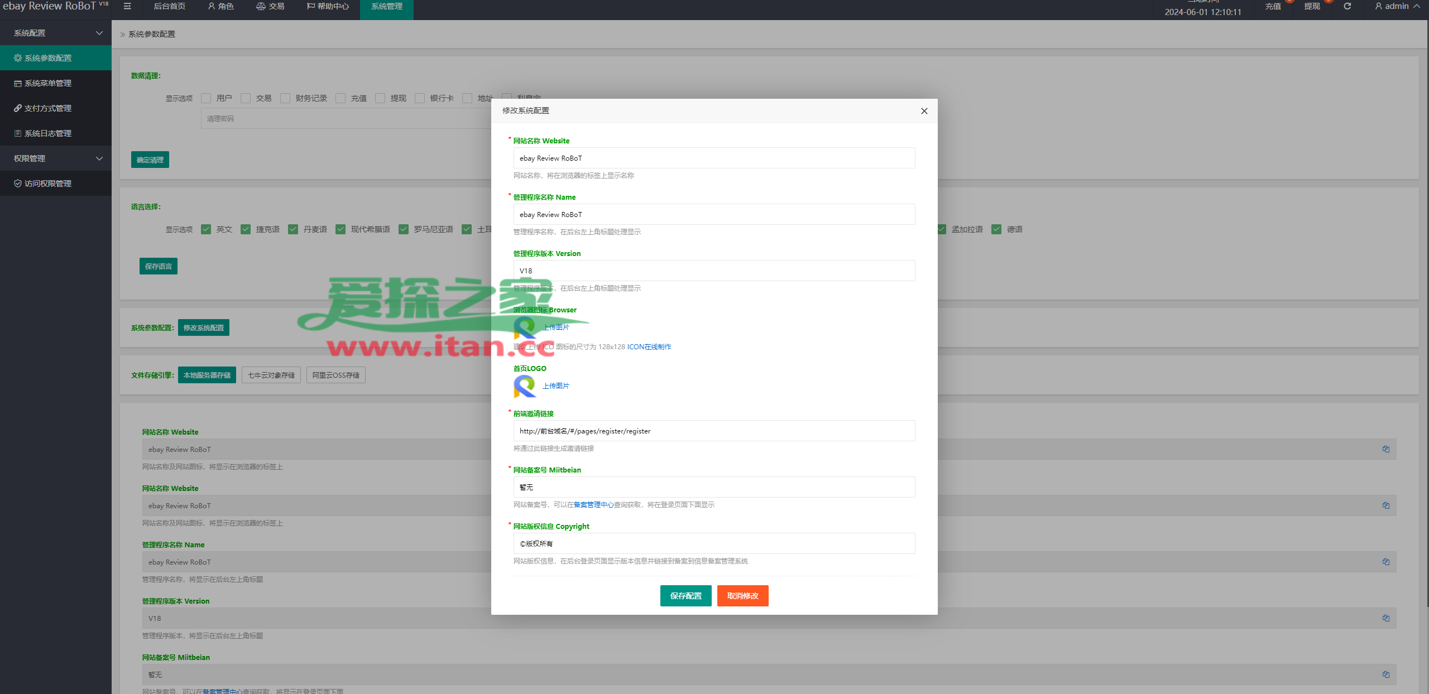Click the copy icon beside V18 version field

1385,618
